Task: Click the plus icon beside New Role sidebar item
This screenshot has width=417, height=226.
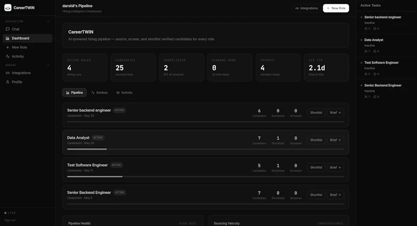Action: [x=7, y=47]
